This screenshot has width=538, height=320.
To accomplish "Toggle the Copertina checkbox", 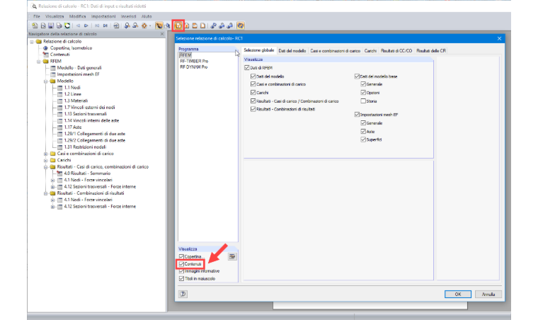I will tap(181, 256).
